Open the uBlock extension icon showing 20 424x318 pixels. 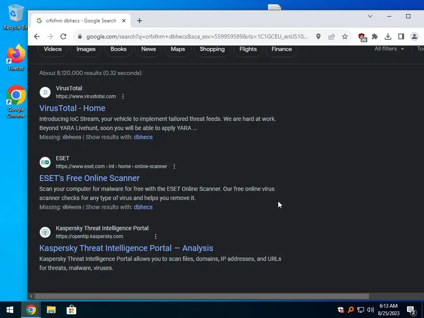362,37
